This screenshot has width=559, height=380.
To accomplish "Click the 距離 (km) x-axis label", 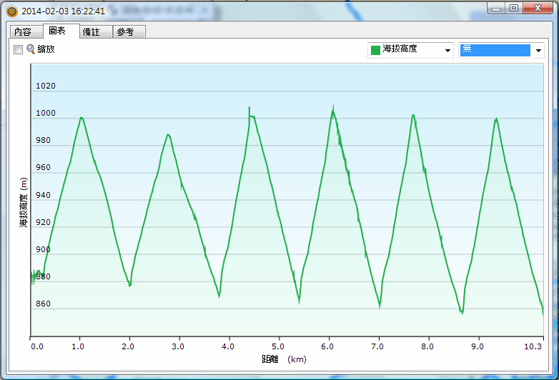I will click(284, 359).
